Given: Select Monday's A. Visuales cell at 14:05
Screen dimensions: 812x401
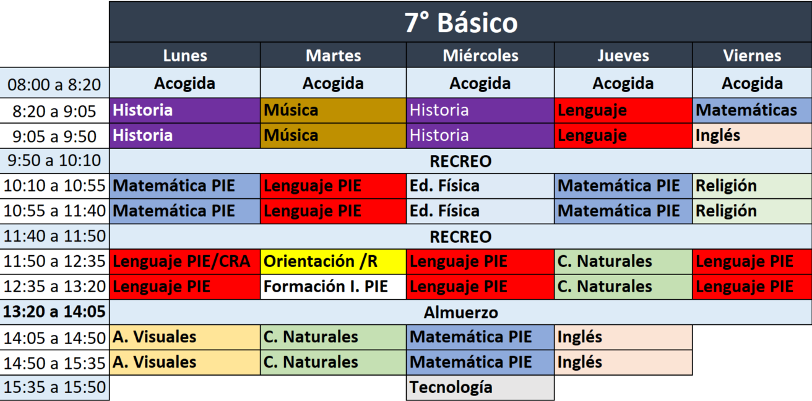Looking at the screenshot, I should click(x=184, y=337).
